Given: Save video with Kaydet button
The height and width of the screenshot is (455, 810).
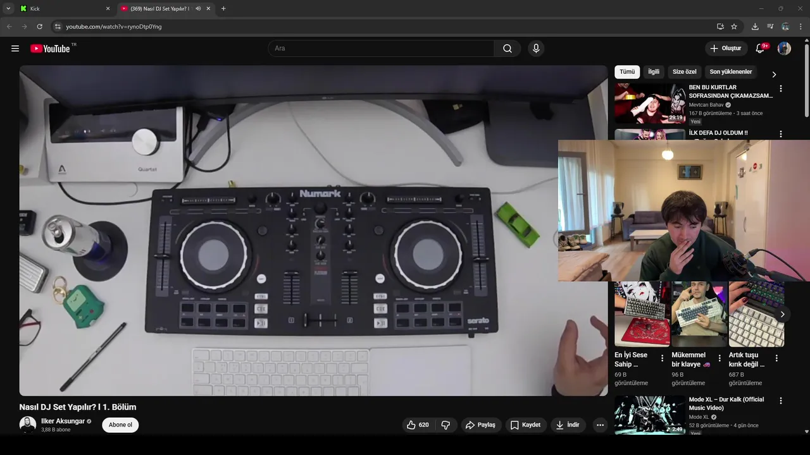Looking at the screenshot, I should [525, 425].
